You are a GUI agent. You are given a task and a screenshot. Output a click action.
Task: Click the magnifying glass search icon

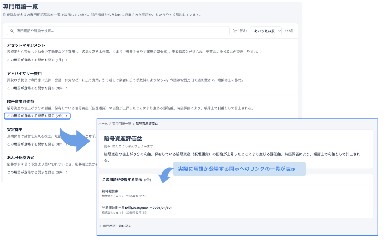point(12,31)
